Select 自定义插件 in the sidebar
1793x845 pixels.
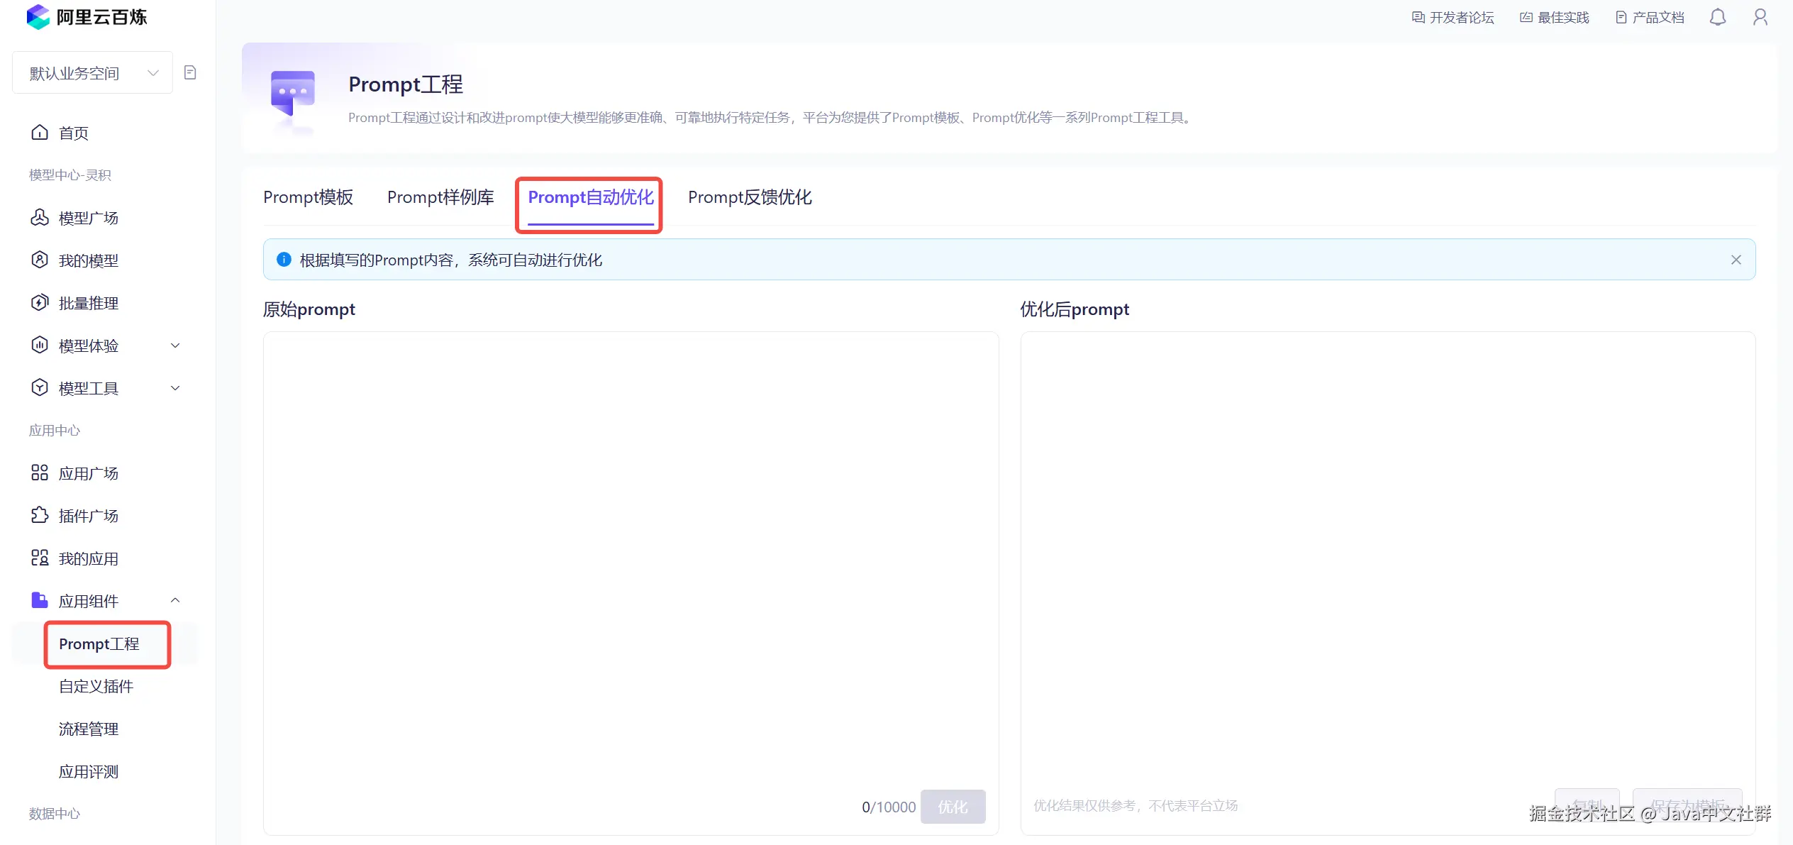coord(96,686)
